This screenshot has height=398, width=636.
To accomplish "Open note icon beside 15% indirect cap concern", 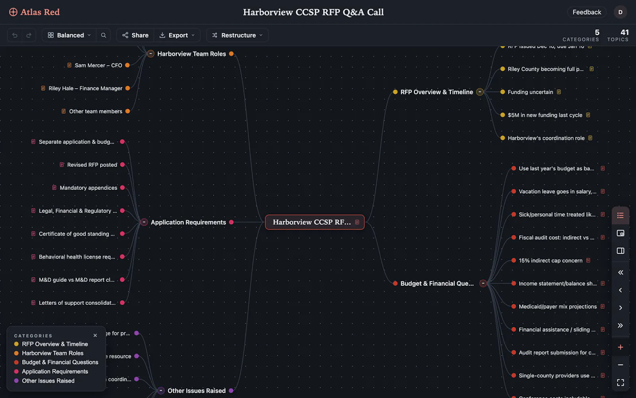I will pyautogui.click(x=588, y=260).
